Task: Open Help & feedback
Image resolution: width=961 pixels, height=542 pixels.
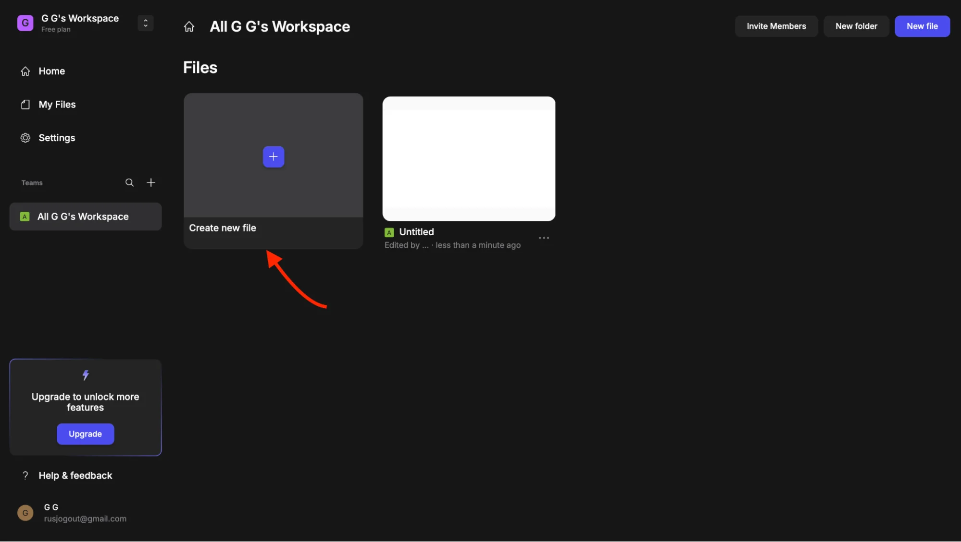Action: click(x=67, y=476)
